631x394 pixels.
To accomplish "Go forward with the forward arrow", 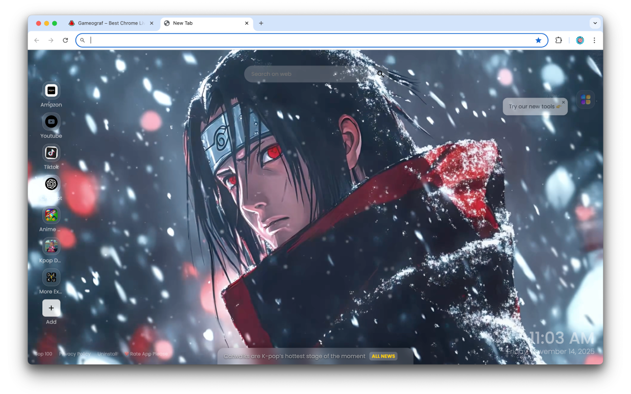I will [x=51, y=40].
